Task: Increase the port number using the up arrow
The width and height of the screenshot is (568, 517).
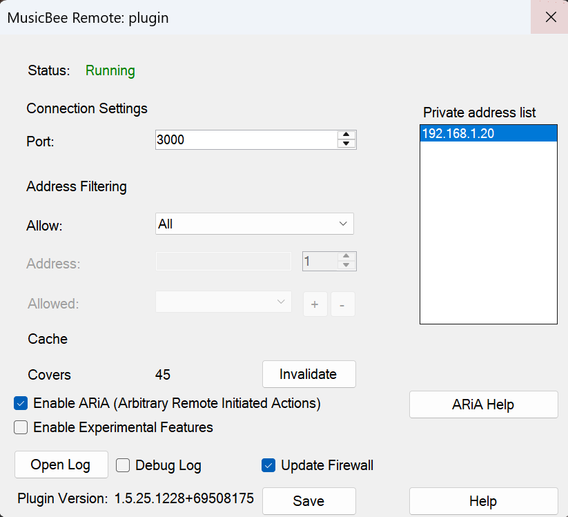Action: 346,135
